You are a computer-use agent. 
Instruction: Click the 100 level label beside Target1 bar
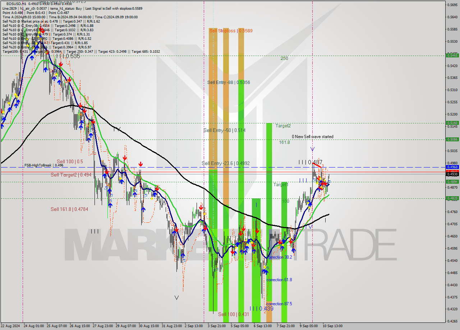point(286,201)
